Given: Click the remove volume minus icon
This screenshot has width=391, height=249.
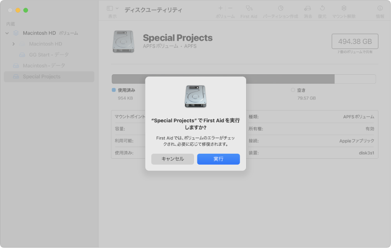Looking at the screenshot, I should click(x=230, y=8).
